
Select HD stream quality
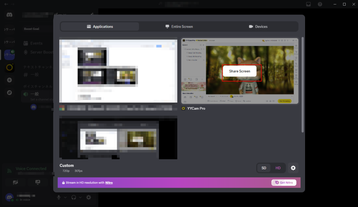(278, 168)
